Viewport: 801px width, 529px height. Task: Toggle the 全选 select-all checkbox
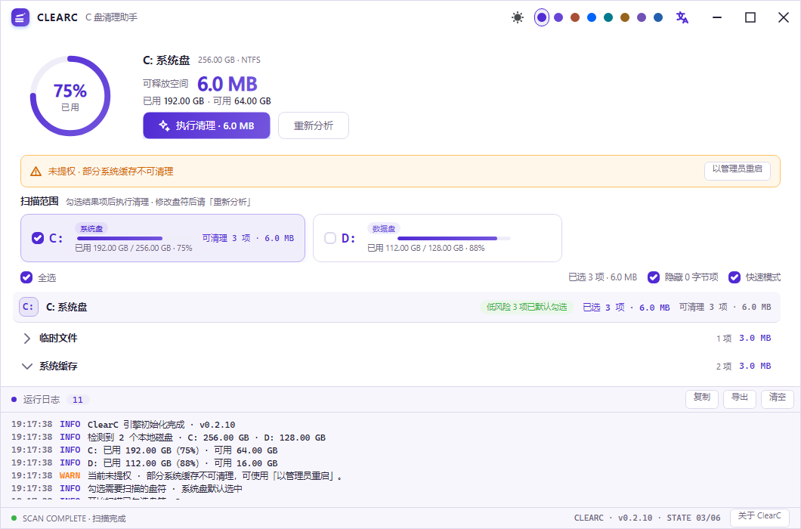tap(26, 277)
